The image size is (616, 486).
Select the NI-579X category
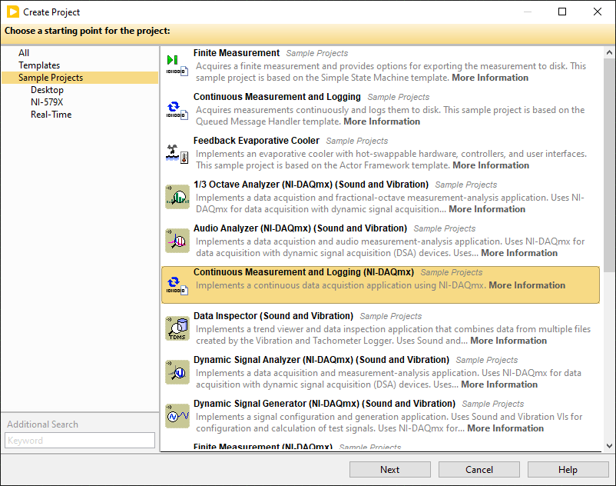coord(45,102)
